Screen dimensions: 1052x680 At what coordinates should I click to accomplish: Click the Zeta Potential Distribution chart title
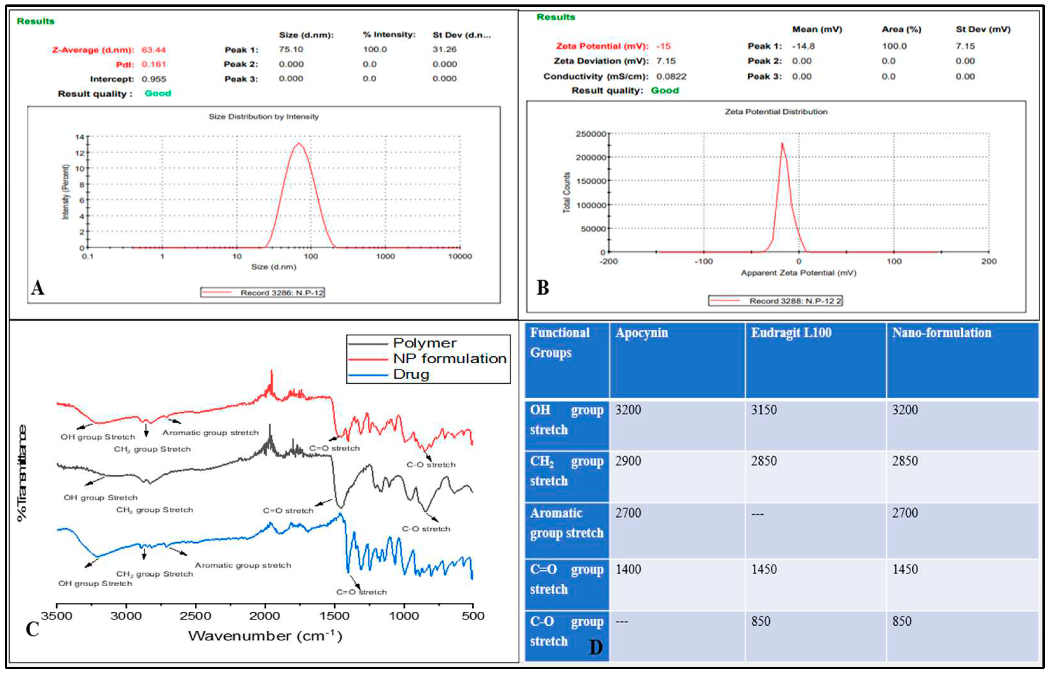pos(776,112)
